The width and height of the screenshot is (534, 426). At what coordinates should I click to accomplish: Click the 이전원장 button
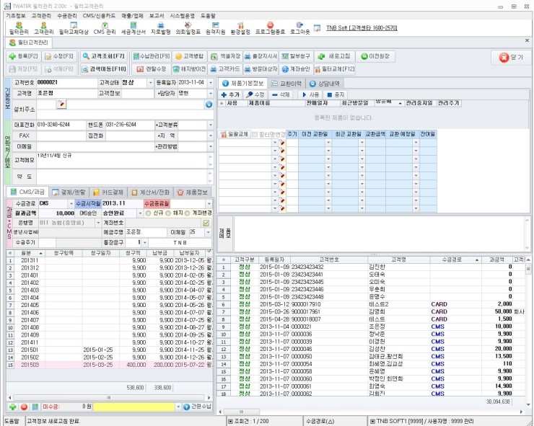coord(376,56)
